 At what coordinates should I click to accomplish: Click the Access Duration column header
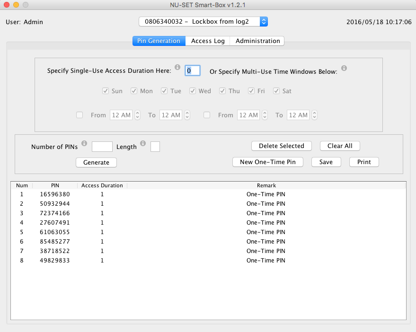click(x=102, y=185)
